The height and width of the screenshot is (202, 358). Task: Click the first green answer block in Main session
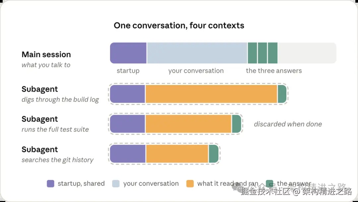[252, 53]
